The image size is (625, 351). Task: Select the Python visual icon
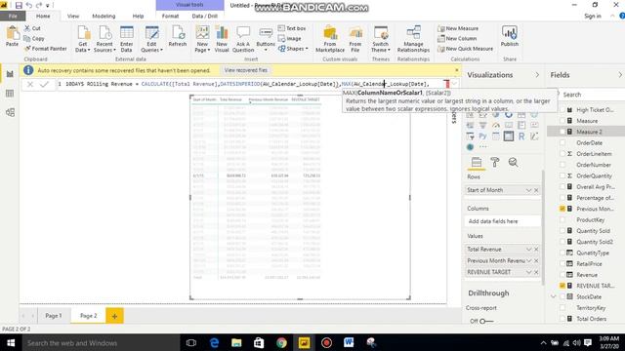(482, 136)
